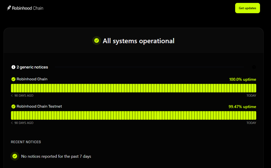
Task: Click the Robinhood Chain status check icon
Action: click(x=13, y=79)
